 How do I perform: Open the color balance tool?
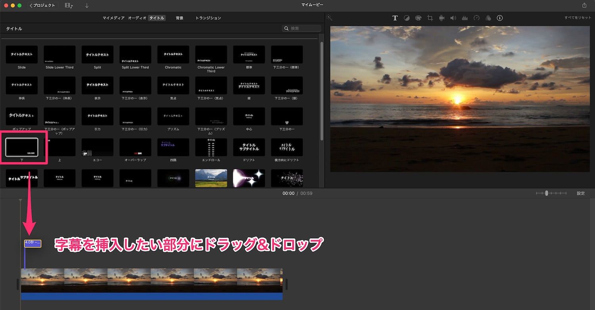point(407,18)
